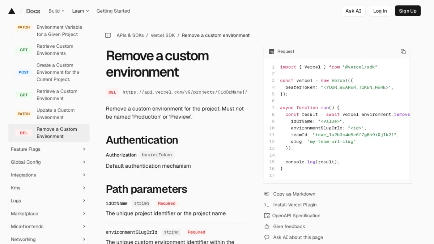
Task: Click the Copy as Markdown icon
Action: pos(267,194)
